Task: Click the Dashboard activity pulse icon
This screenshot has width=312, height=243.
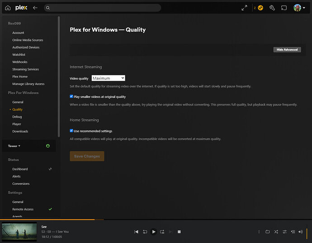Action: 50,169
